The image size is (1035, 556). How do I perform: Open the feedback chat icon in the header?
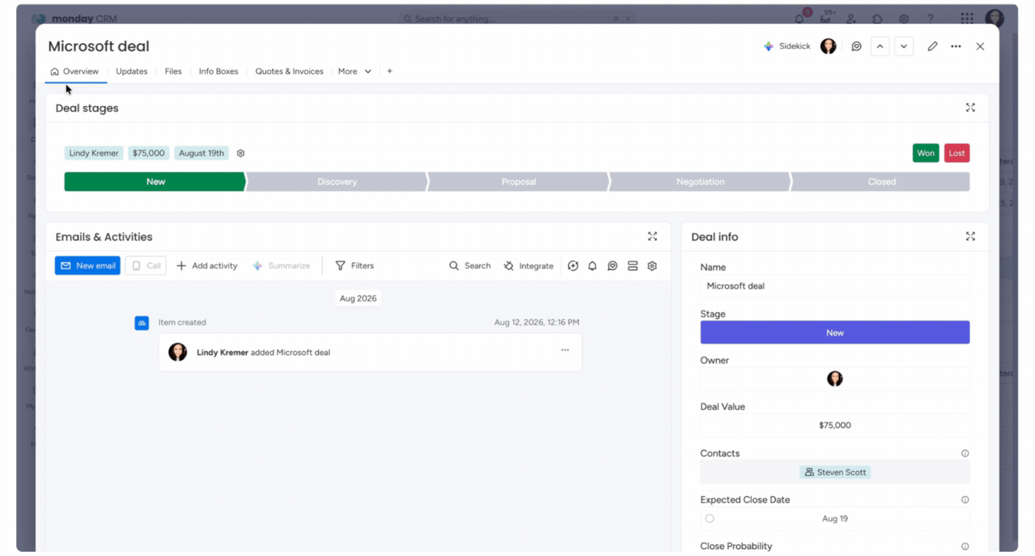click(856, 46)
